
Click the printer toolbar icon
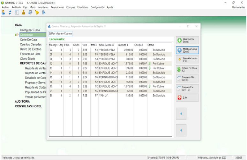pyautogui.click(x=30, y=12)
